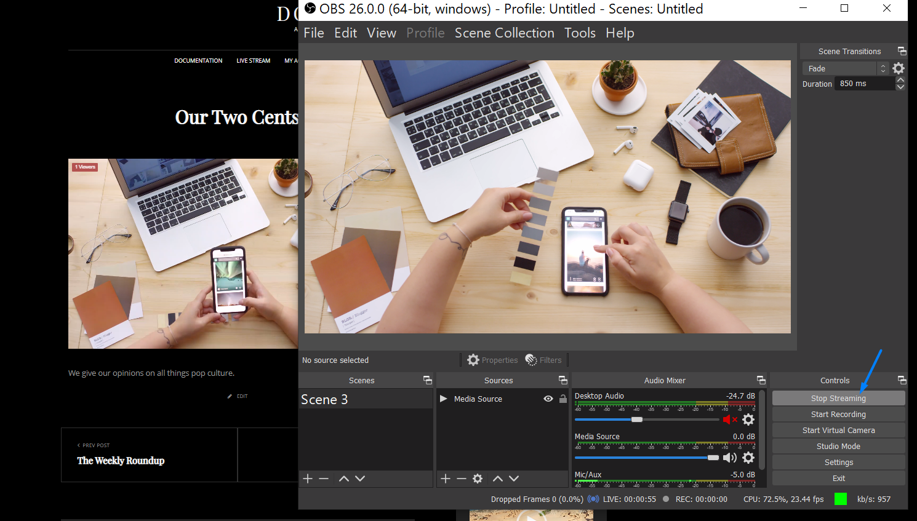Image resolution: width=917 pixels, height=521 pixels.
Task: Open the View menu
Action: [x=382, y=33]
